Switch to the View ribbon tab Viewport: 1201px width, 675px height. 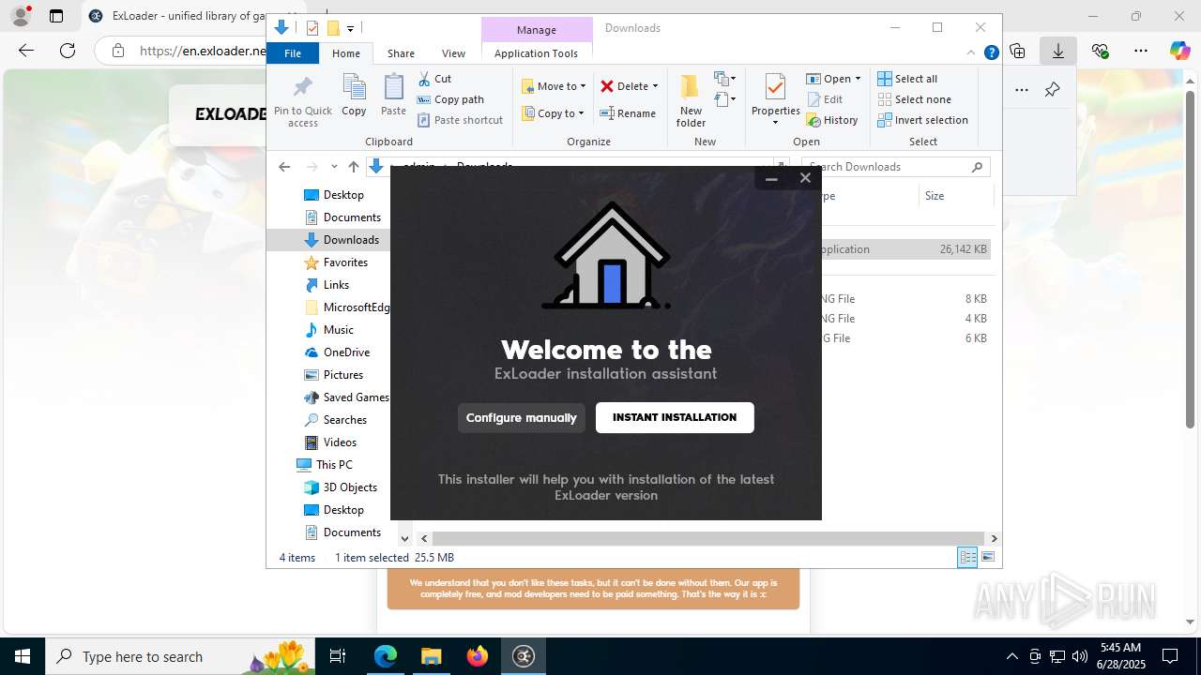coord(453,53)
